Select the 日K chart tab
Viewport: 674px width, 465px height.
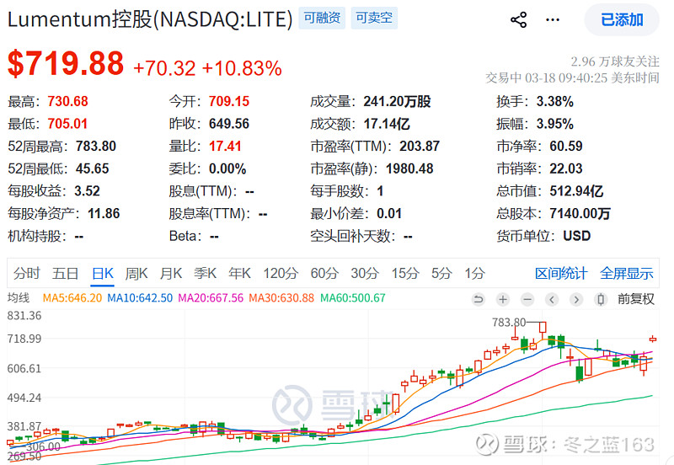pyautogui.click(x=103, y=273)
